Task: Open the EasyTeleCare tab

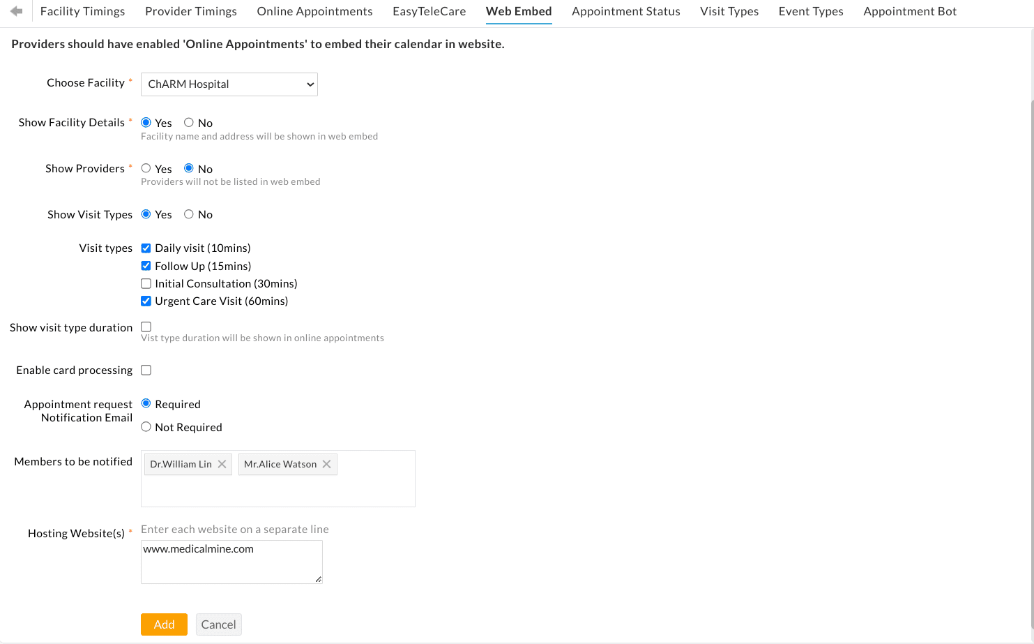Action: point(429,10)
